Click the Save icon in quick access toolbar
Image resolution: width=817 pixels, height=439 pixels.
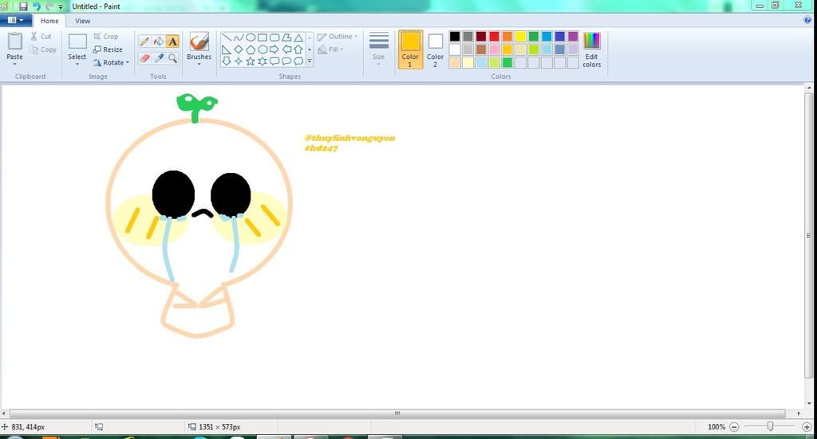tap(23, 6)
